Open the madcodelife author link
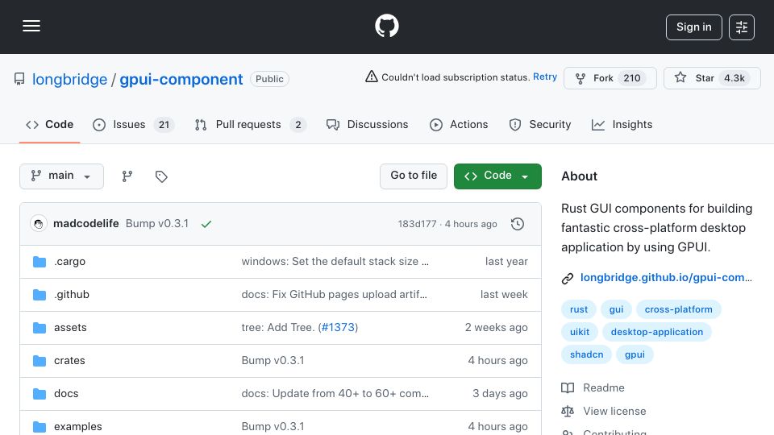Image resolution: width=774 pixels, height=435 pixels. [86, 223]
